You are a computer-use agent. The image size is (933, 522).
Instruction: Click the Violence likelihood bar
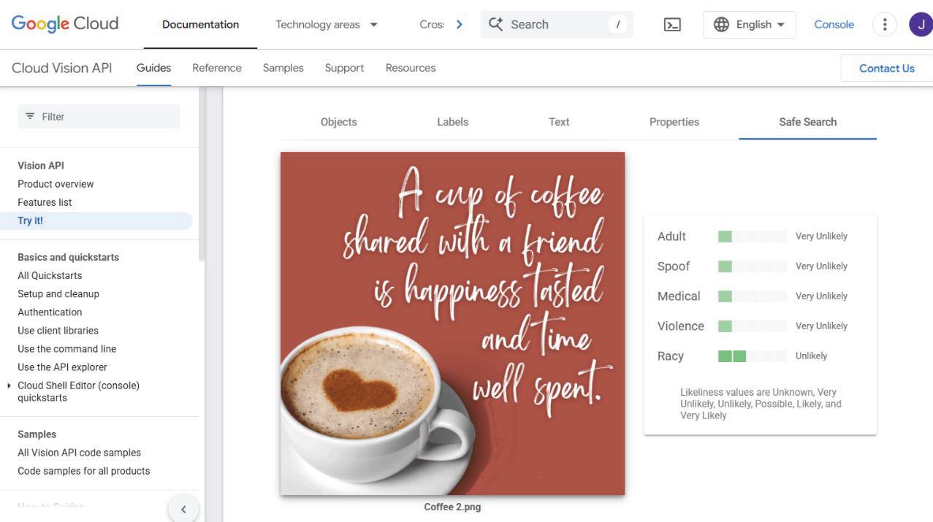click(x=753, y=326)
